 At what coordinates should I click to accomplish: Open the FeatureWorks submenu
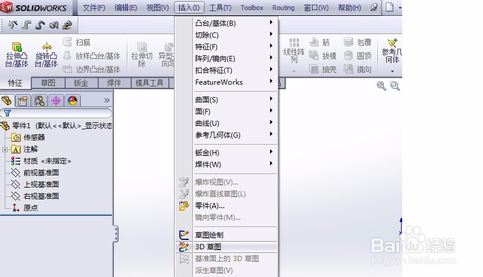(x=235, y=82)
